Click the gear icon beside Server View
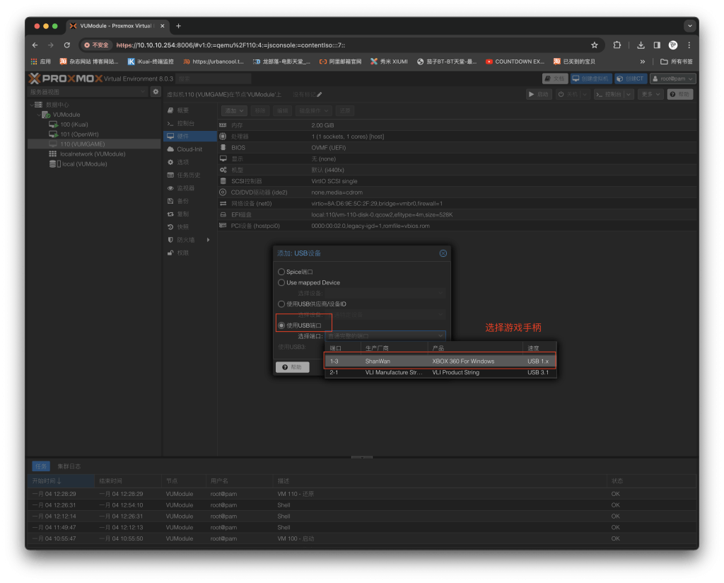This screenshot has height=583, width=724. [x=156, y=92]
